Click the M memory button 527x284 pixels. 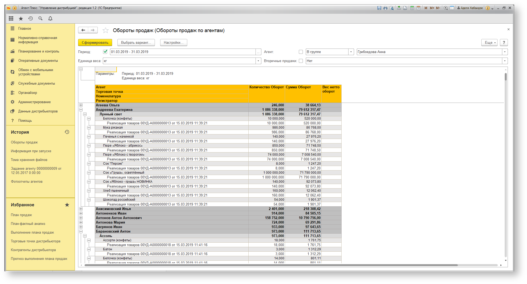(426, 8)
